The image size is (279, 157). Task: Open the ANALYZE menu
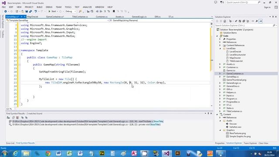click(x=87, y=7)
